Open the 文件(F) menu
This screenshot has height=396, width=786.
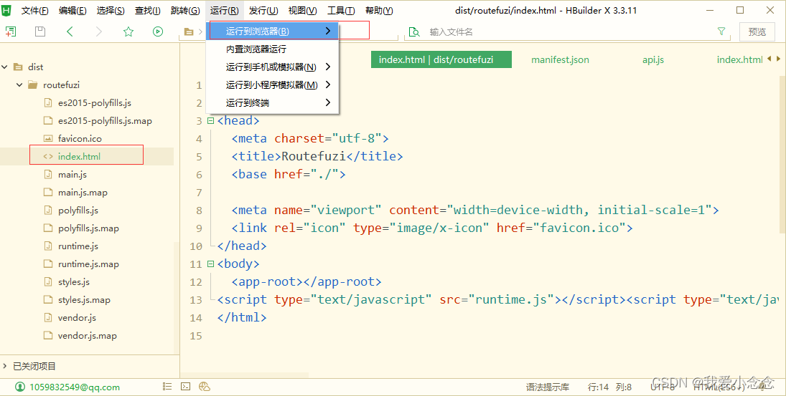[x=34, y=11]
